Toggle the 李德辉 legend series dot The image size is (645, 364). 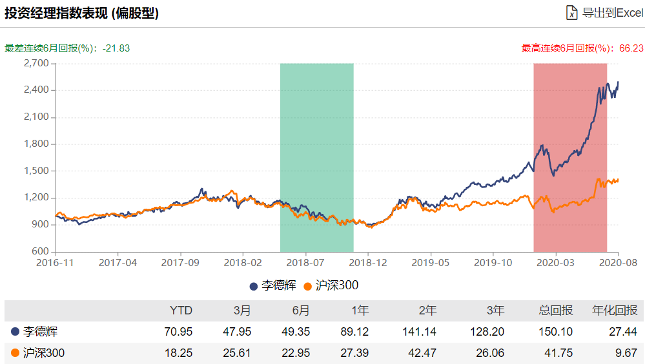pos(254,285)
